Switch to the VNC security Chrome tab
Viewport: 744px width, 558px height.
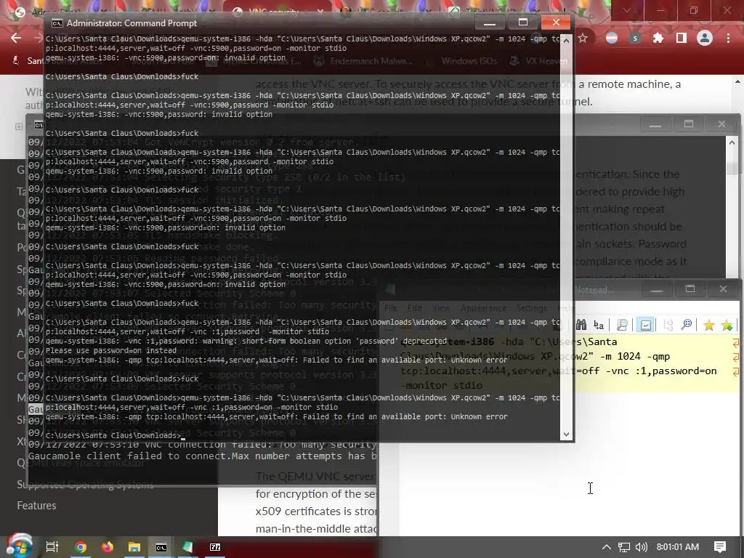coord(278,12)
